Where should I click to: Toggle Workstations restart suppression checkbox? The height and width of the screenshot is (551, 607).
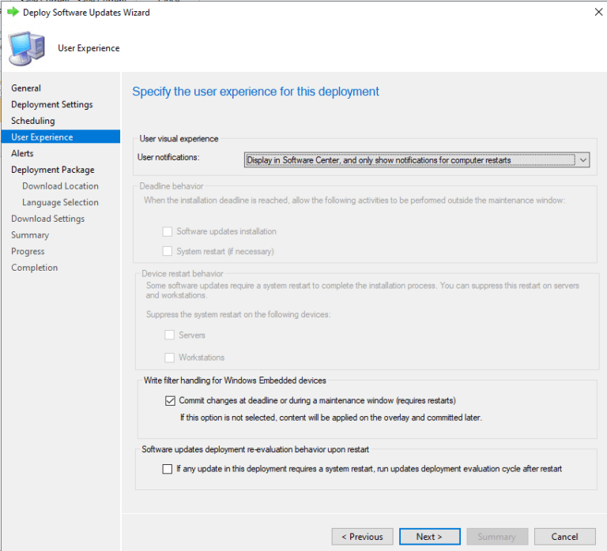point(170,358)
